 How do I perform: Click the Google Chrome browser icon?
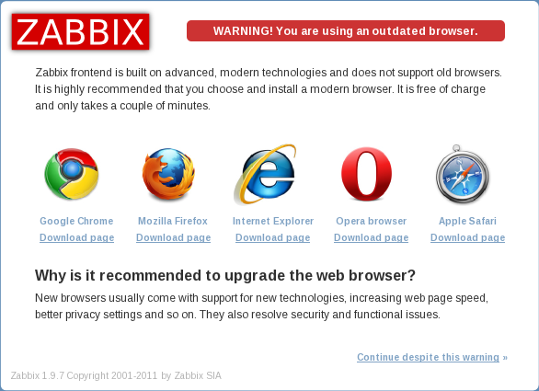click(x=72, y=174)
